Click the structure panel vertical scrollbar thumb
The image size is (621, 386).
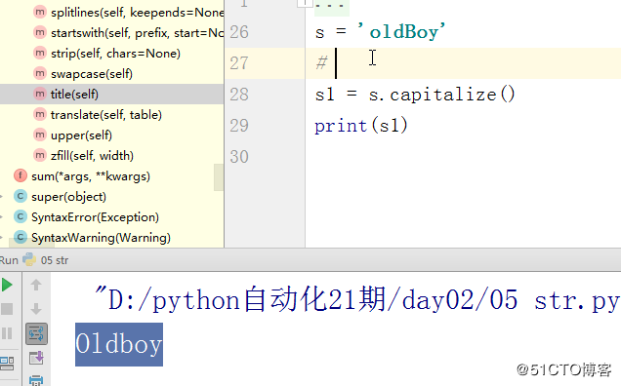point(219,177)
